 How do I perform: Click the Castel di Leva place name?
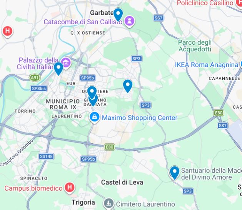(x=122, y=182)
